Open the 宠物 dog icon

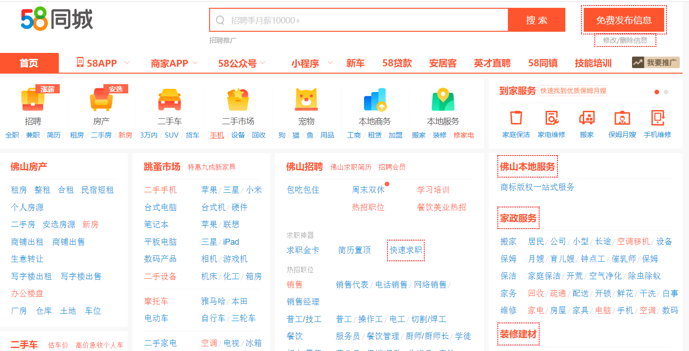tap(306, 100)
